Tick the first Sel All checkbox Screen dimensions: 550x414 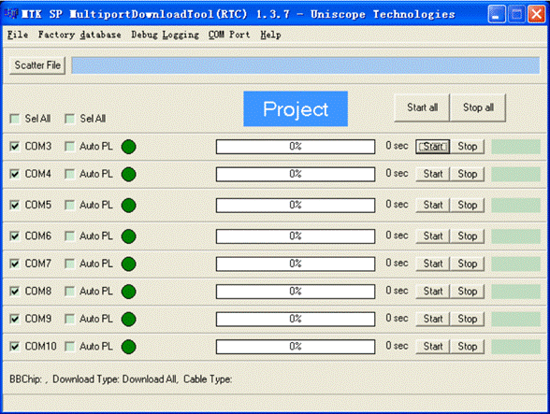15,119
